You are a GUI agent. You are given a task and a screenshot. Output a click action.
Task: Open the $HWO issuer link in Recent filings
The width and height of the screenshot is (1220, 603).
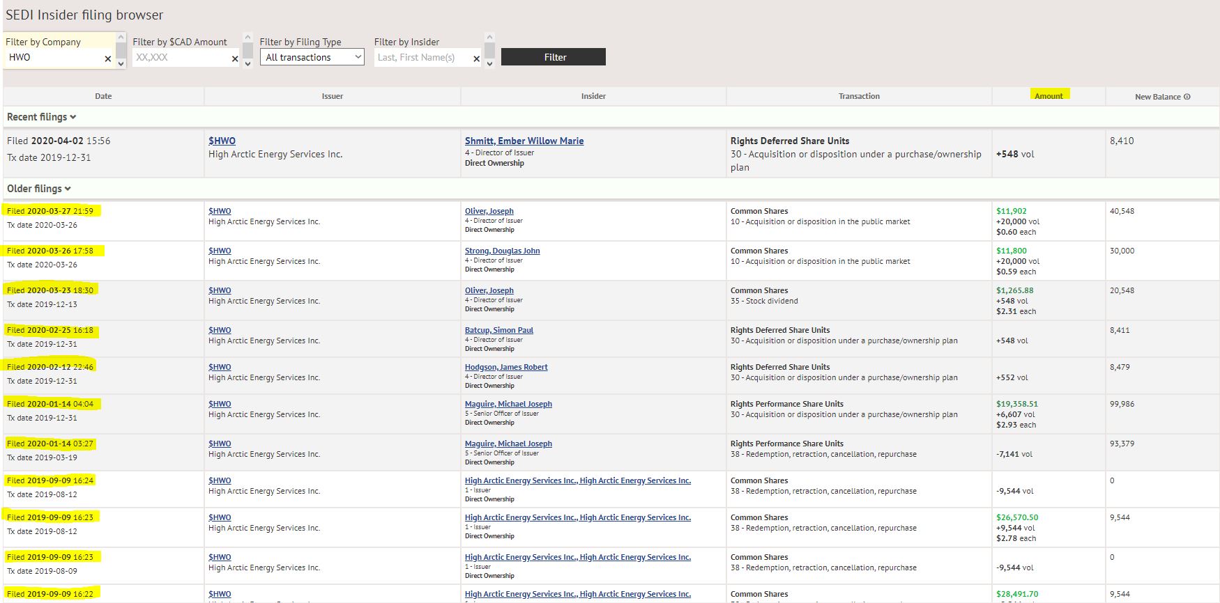[222, 141]
